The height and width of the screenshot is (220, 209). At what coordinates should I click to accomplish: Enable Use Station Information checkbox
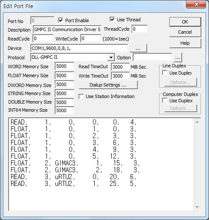[81, 96]
